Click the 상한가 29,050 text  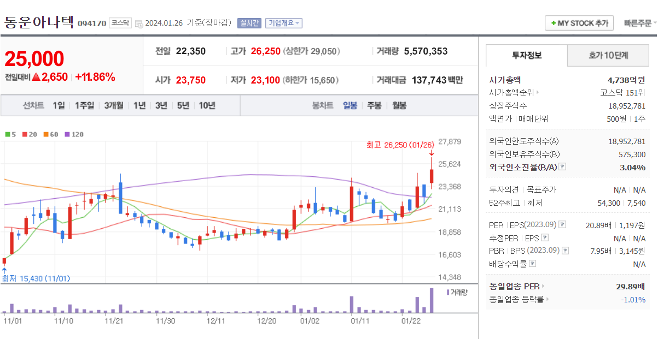(312, 51)
